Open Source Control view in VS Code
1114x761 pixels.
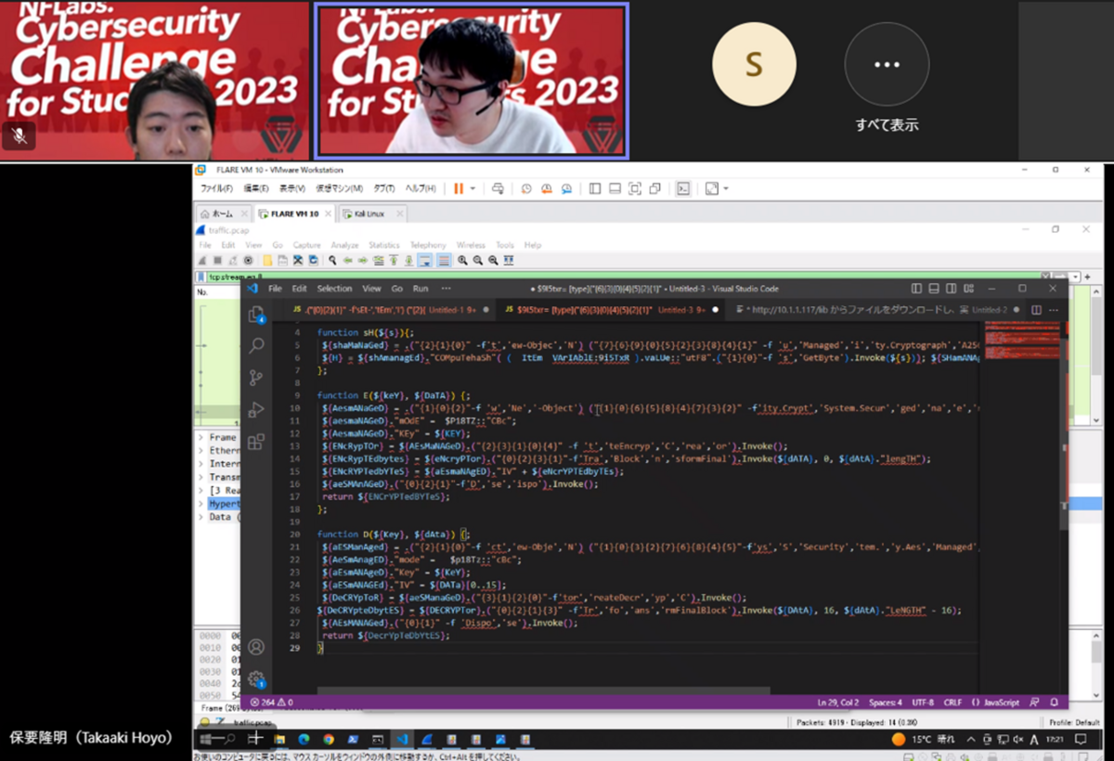tap(257, 378)
